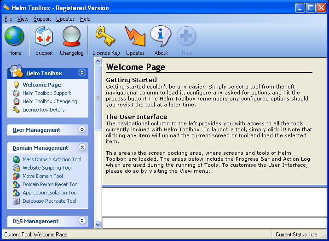
Task: Click the Website Scripting Tool icon
Action: tap(16, 168)
